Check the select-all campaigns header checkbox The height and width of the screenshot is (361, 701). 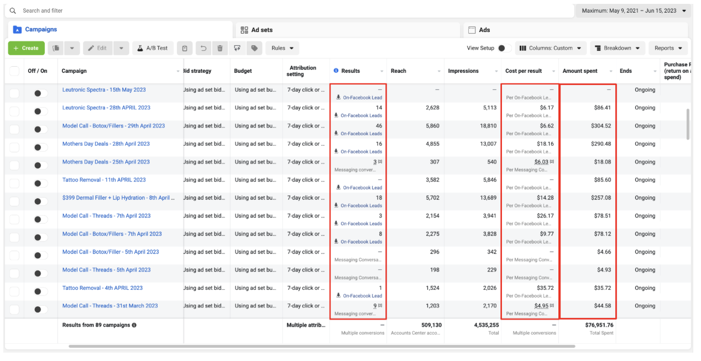click(x=14, y=71)
